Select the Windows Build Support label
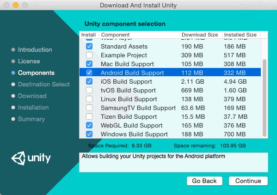The image size is (277, 195). (x=134, y=134)
